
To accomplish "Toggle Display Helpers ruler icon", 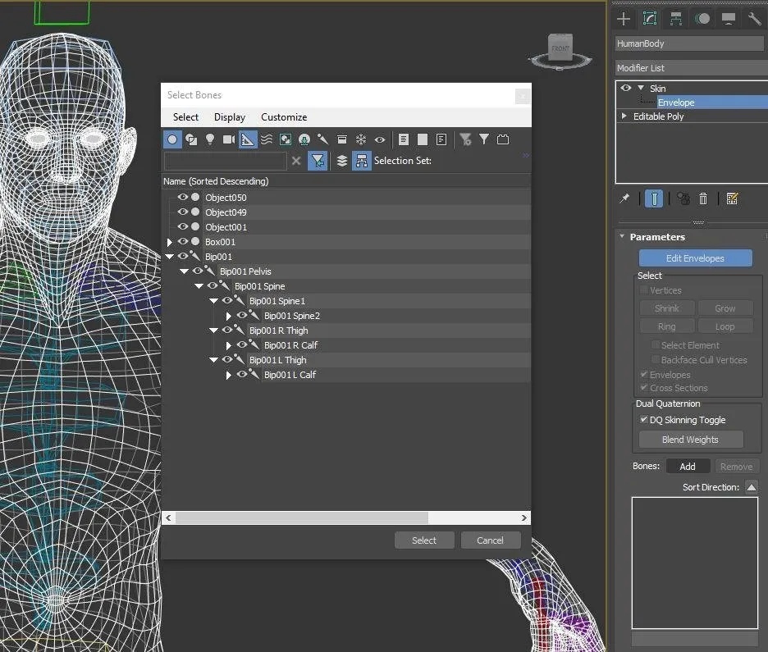I will (x=248, y=139).
